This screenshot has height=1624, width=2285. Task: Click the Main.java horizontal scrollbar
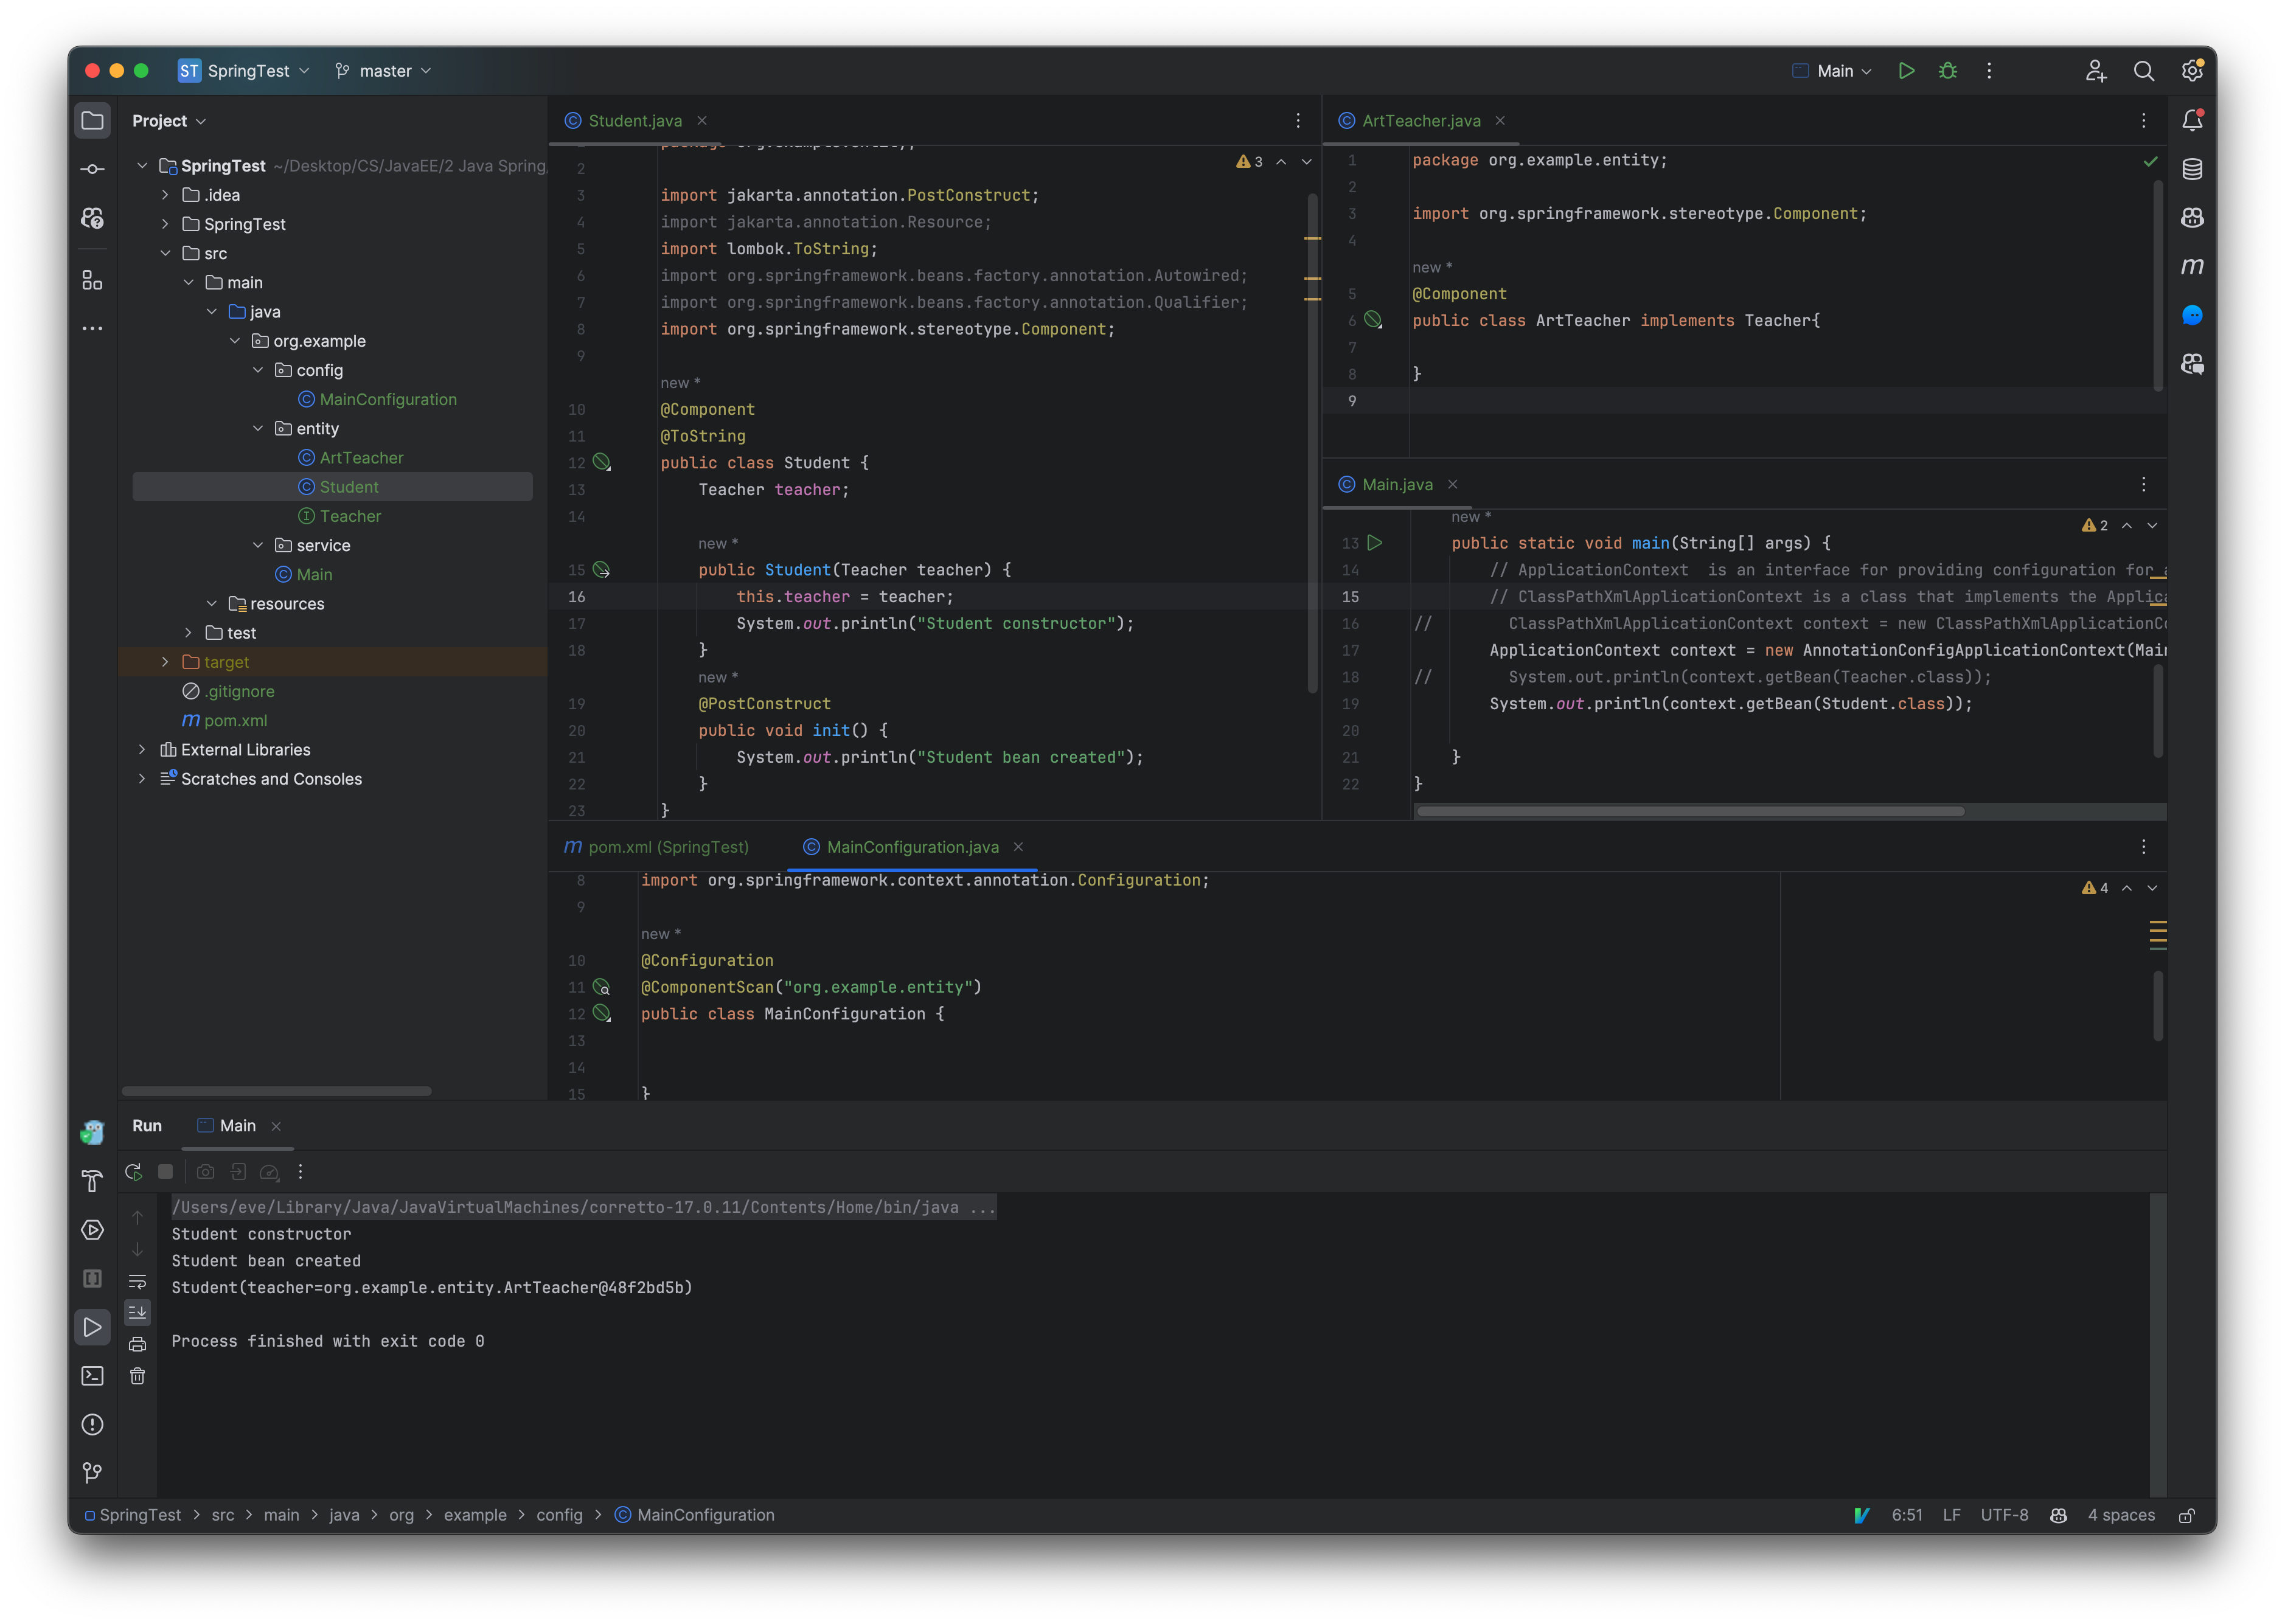(x=1690, y=811)
